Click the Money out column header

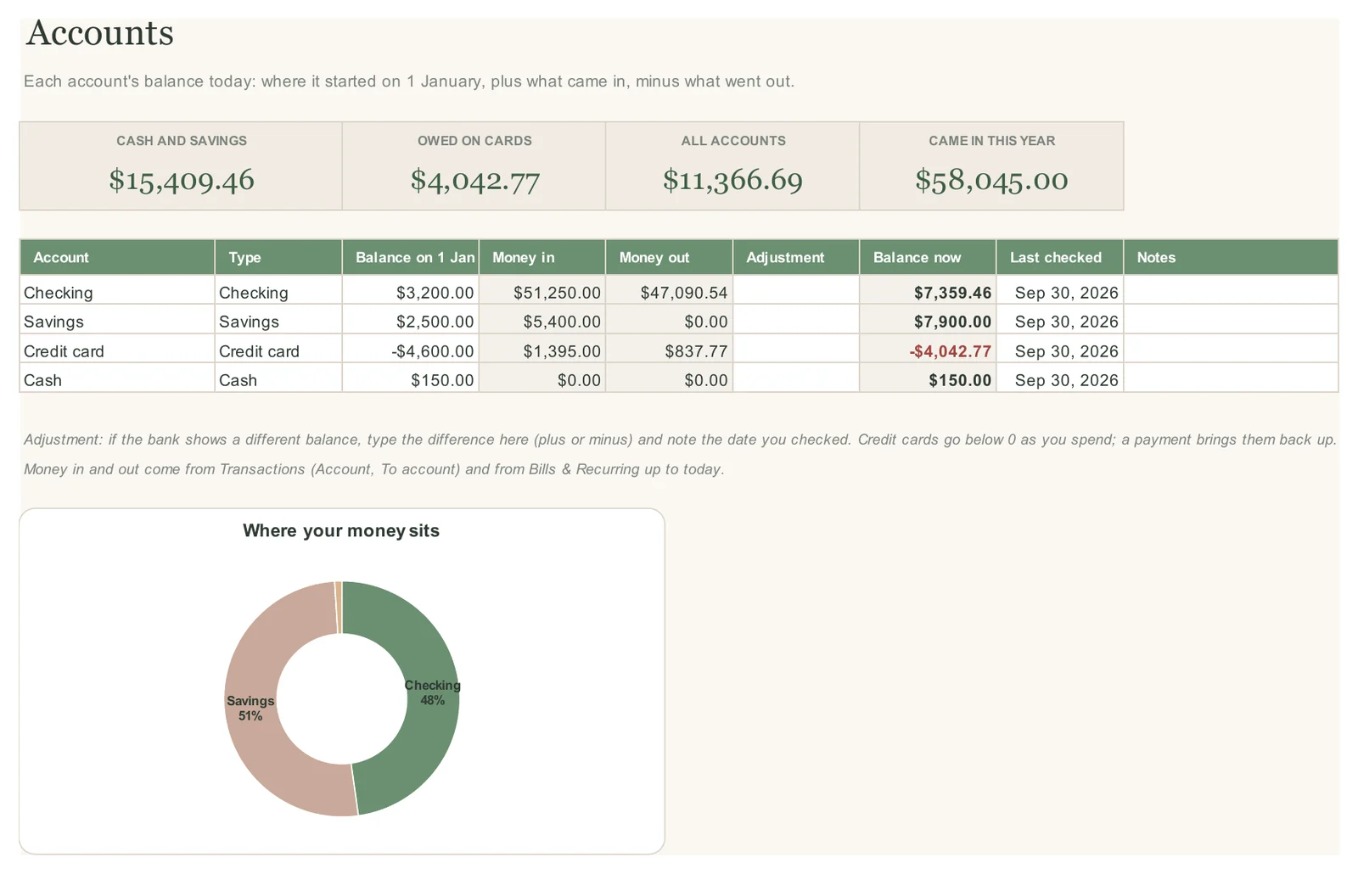click(x=669, y=257)
